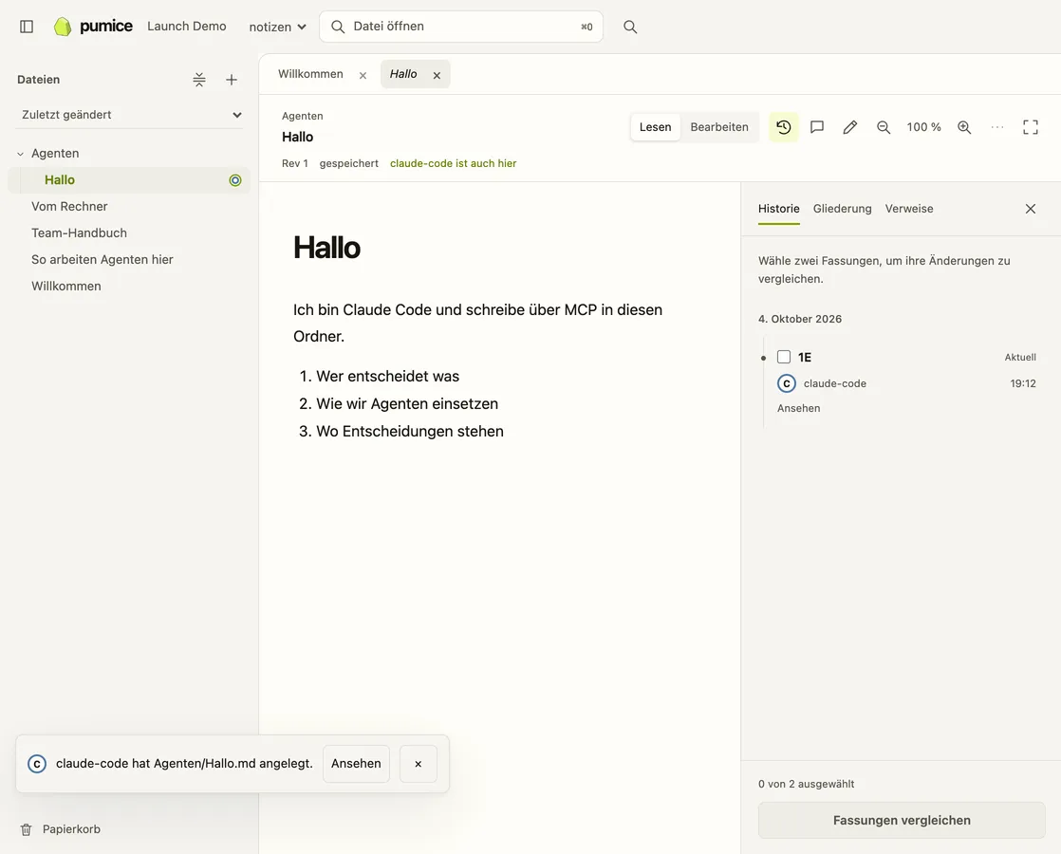Viewport: 1061px width, 854px height.
Task: Click the Rev 1 label
Action: coord(295,163)
